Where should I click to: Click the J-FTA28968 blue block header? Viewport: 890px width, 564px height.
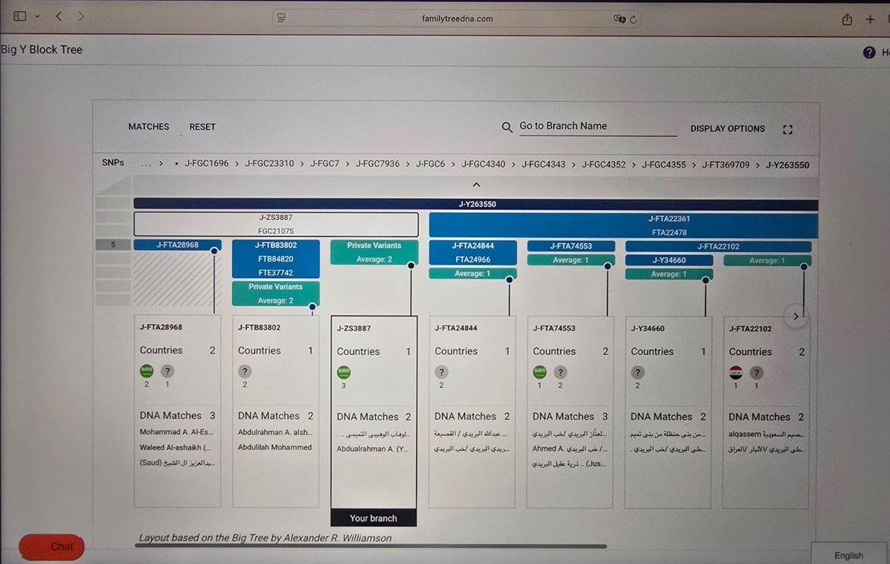(x=177, y=245)
